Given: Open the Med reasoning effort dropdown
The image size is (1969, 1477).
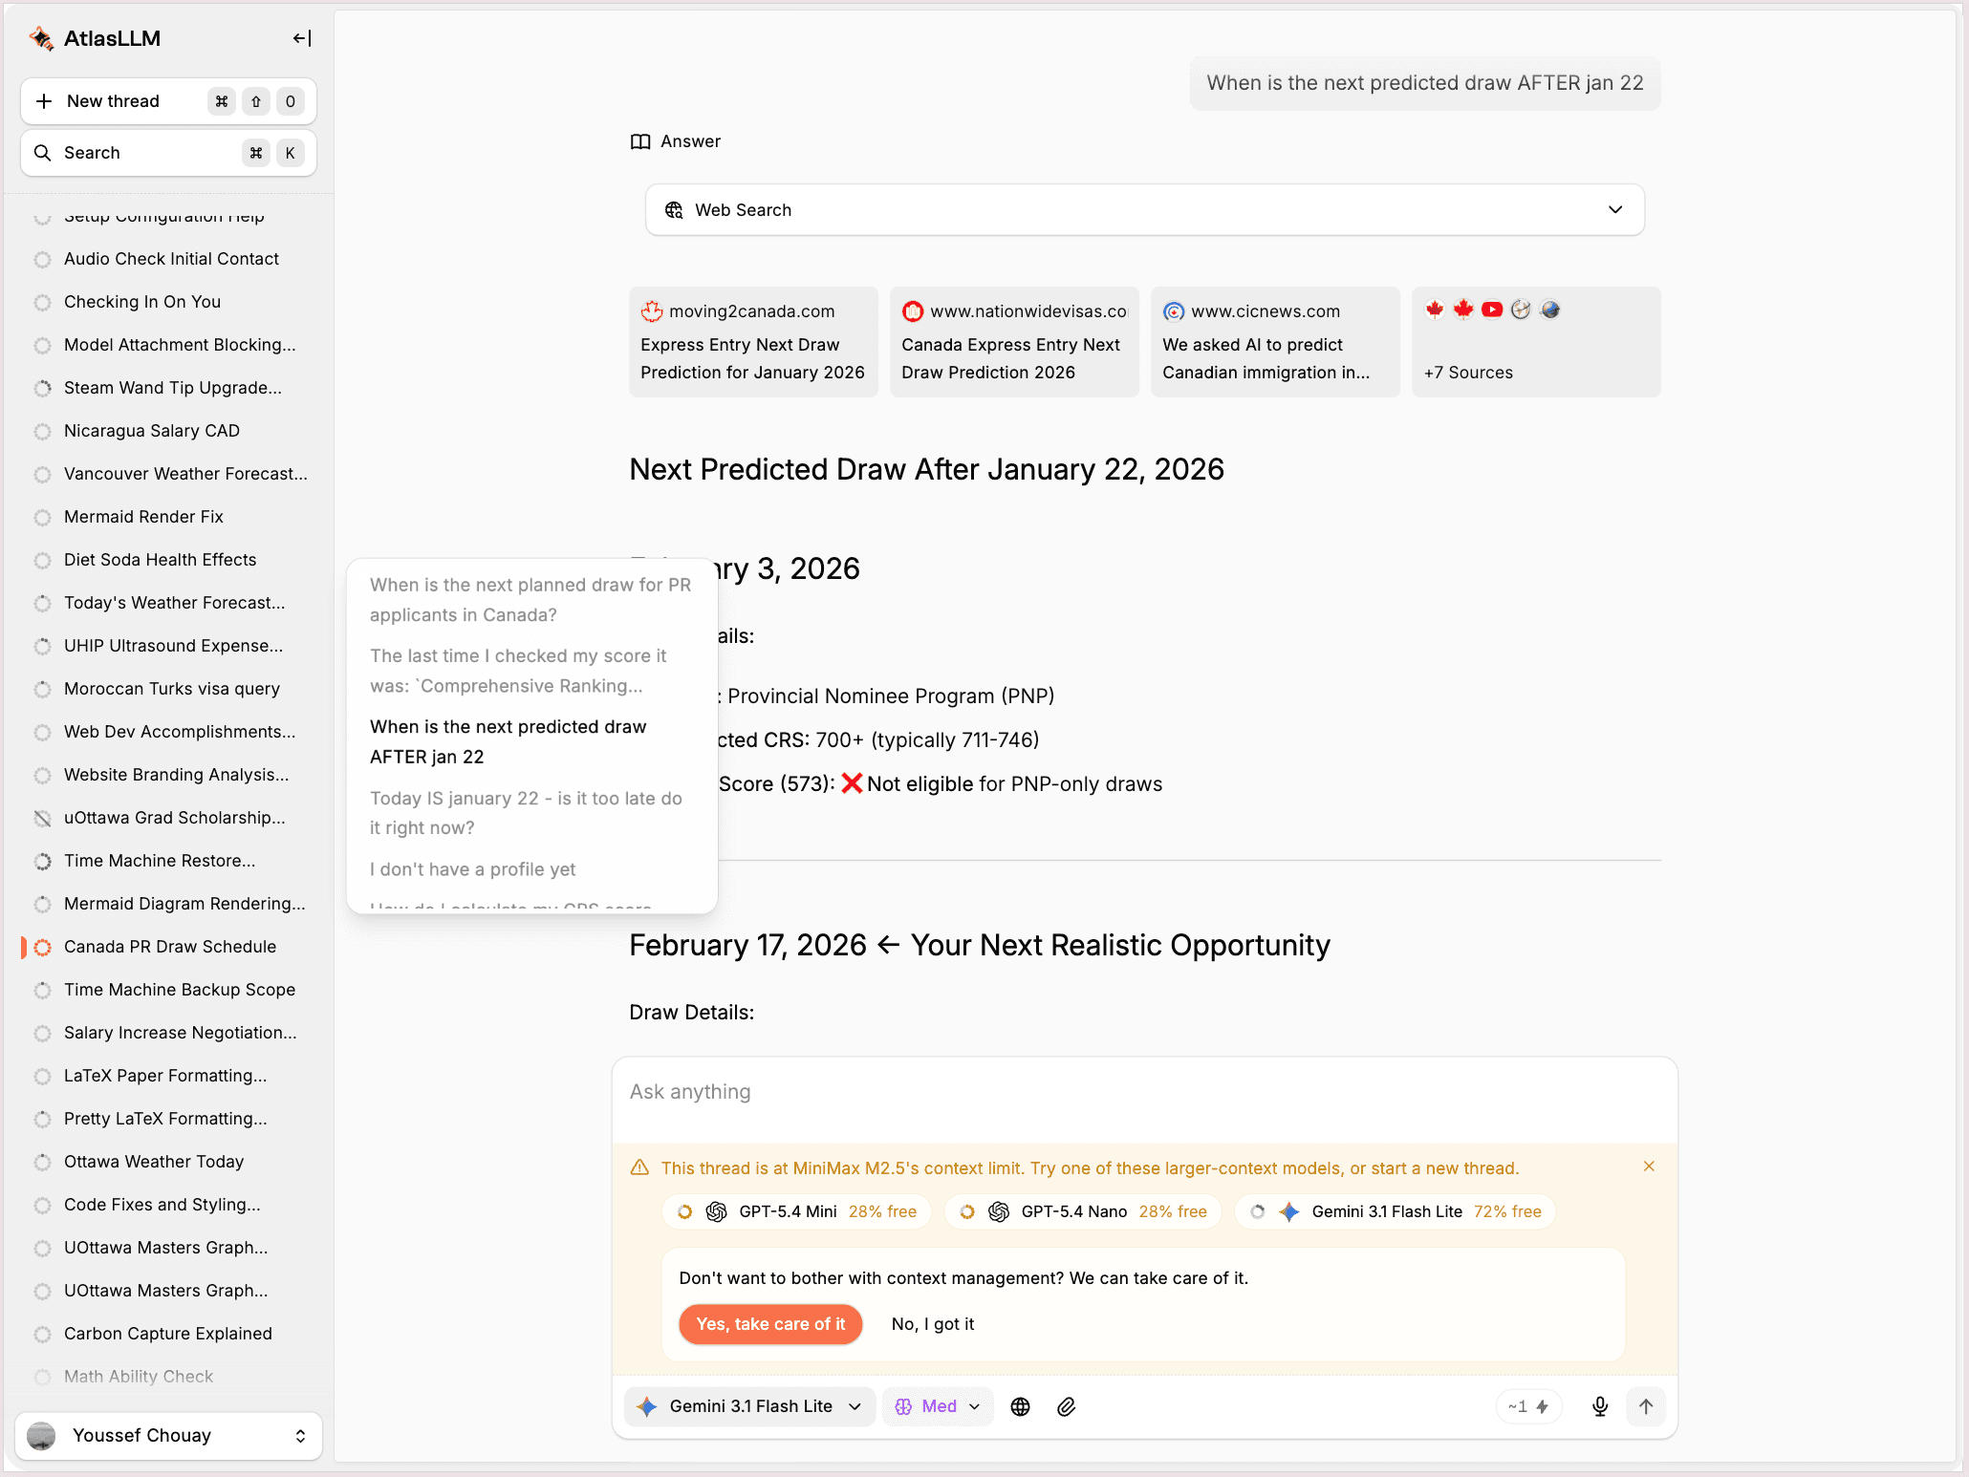Looking at the screenshot, I should 938,1406.
